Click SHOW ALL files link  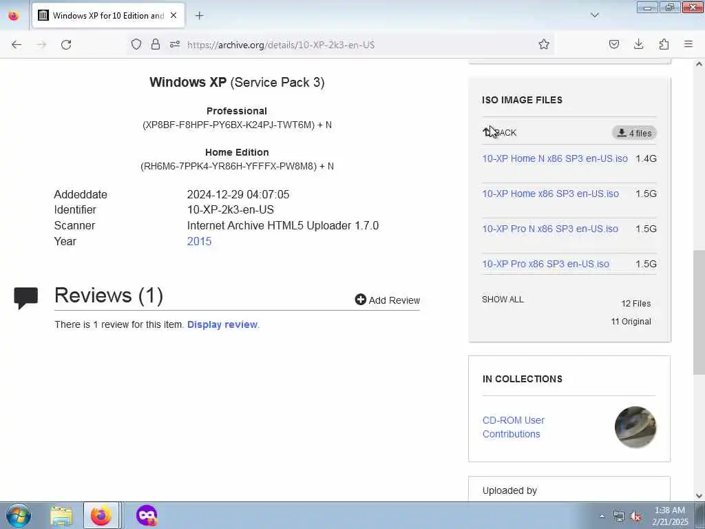(x=503, y=300)
